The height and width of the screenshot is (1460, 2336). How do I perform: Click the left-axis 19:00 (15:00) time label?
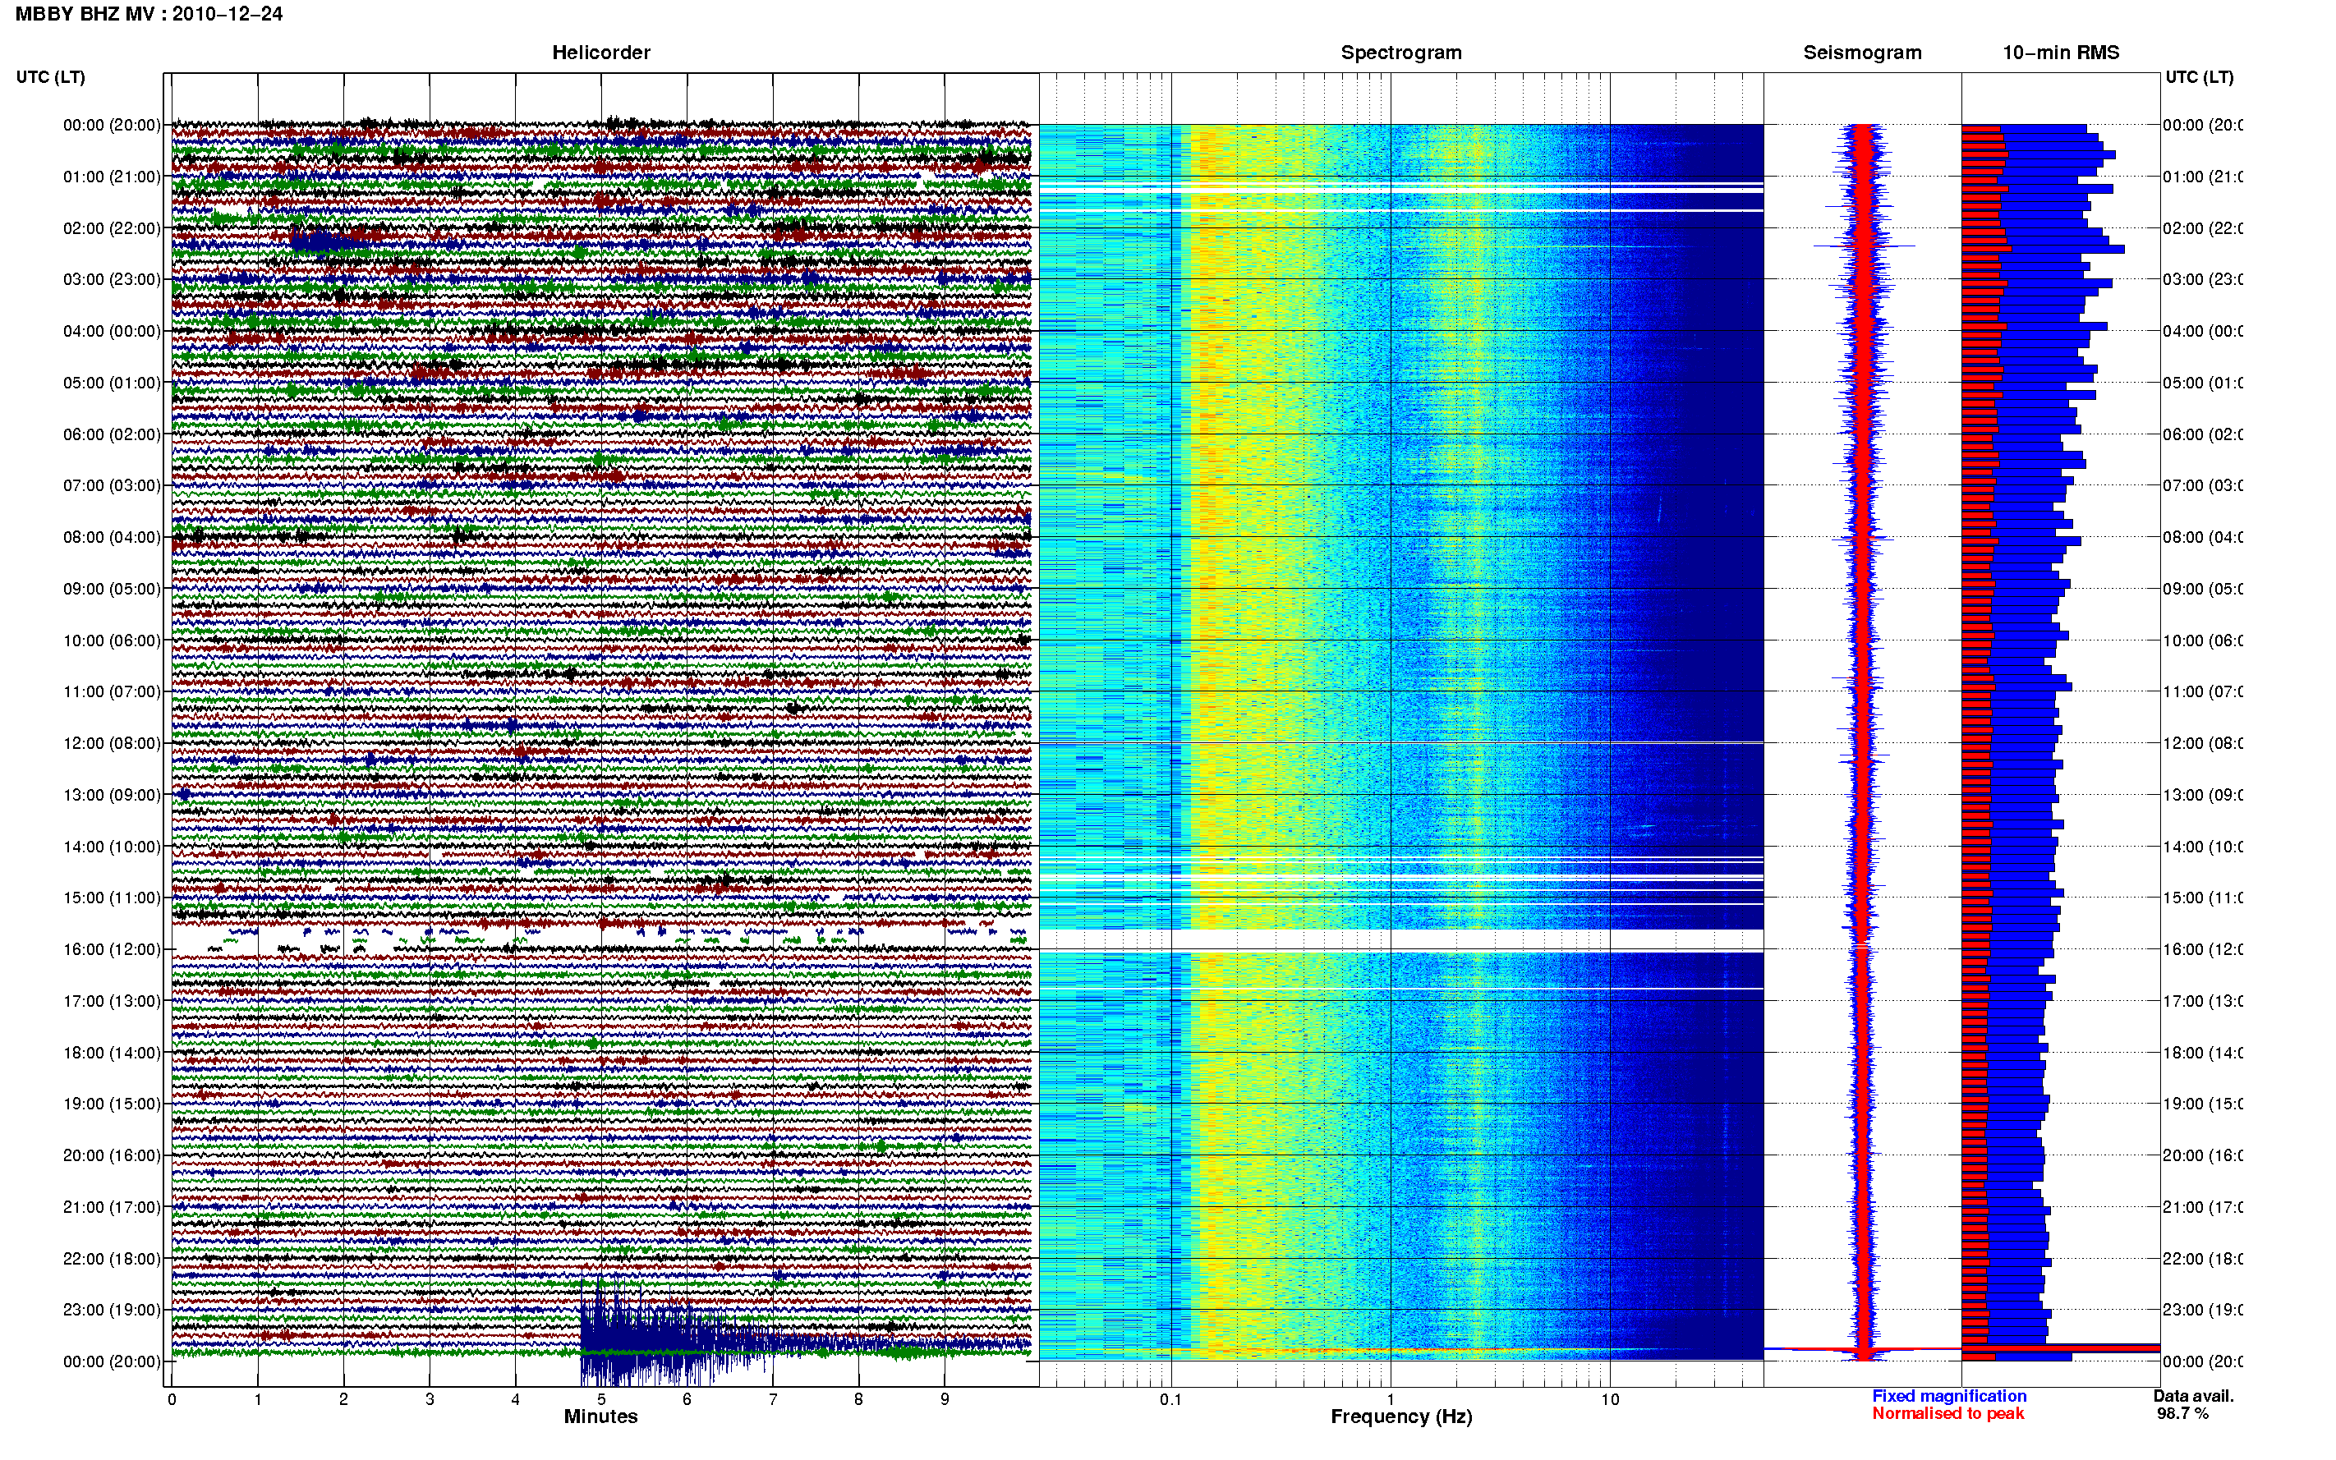pos(112,1104)
